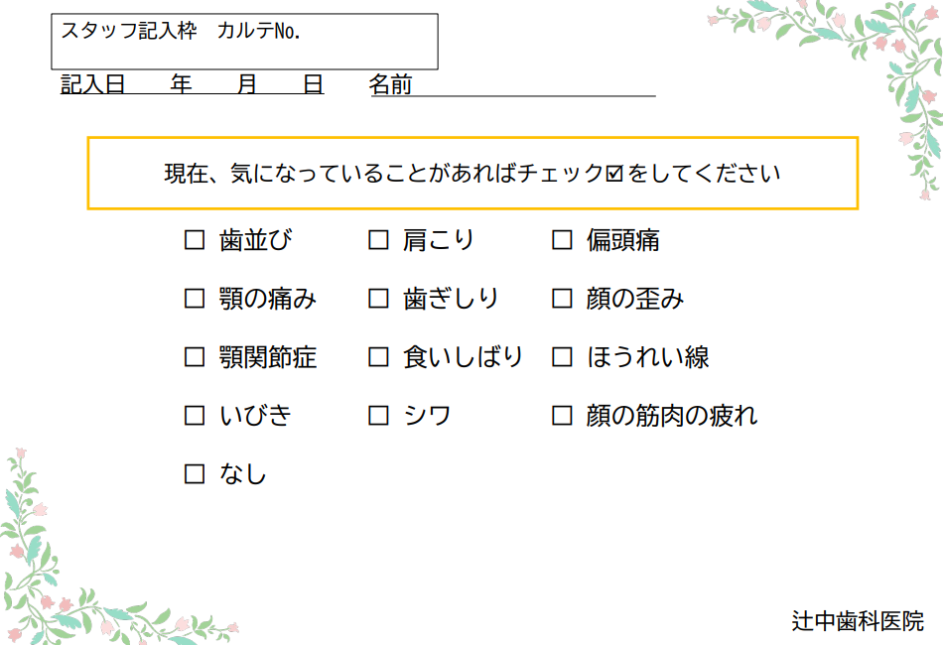The width and height of the screenshot is (943, 645).
Task: Check the 顎の痛み box
Action: (195, 299)
